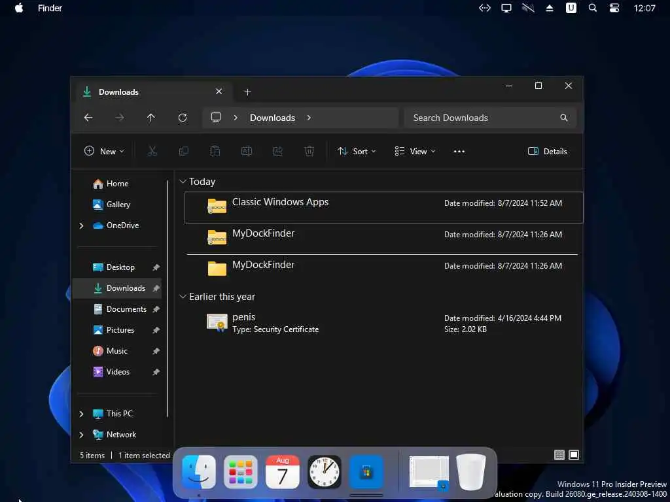Expand the This PC tree node
Image resolution: width=670 pixels, height=502 pixels.
point(81,414)
